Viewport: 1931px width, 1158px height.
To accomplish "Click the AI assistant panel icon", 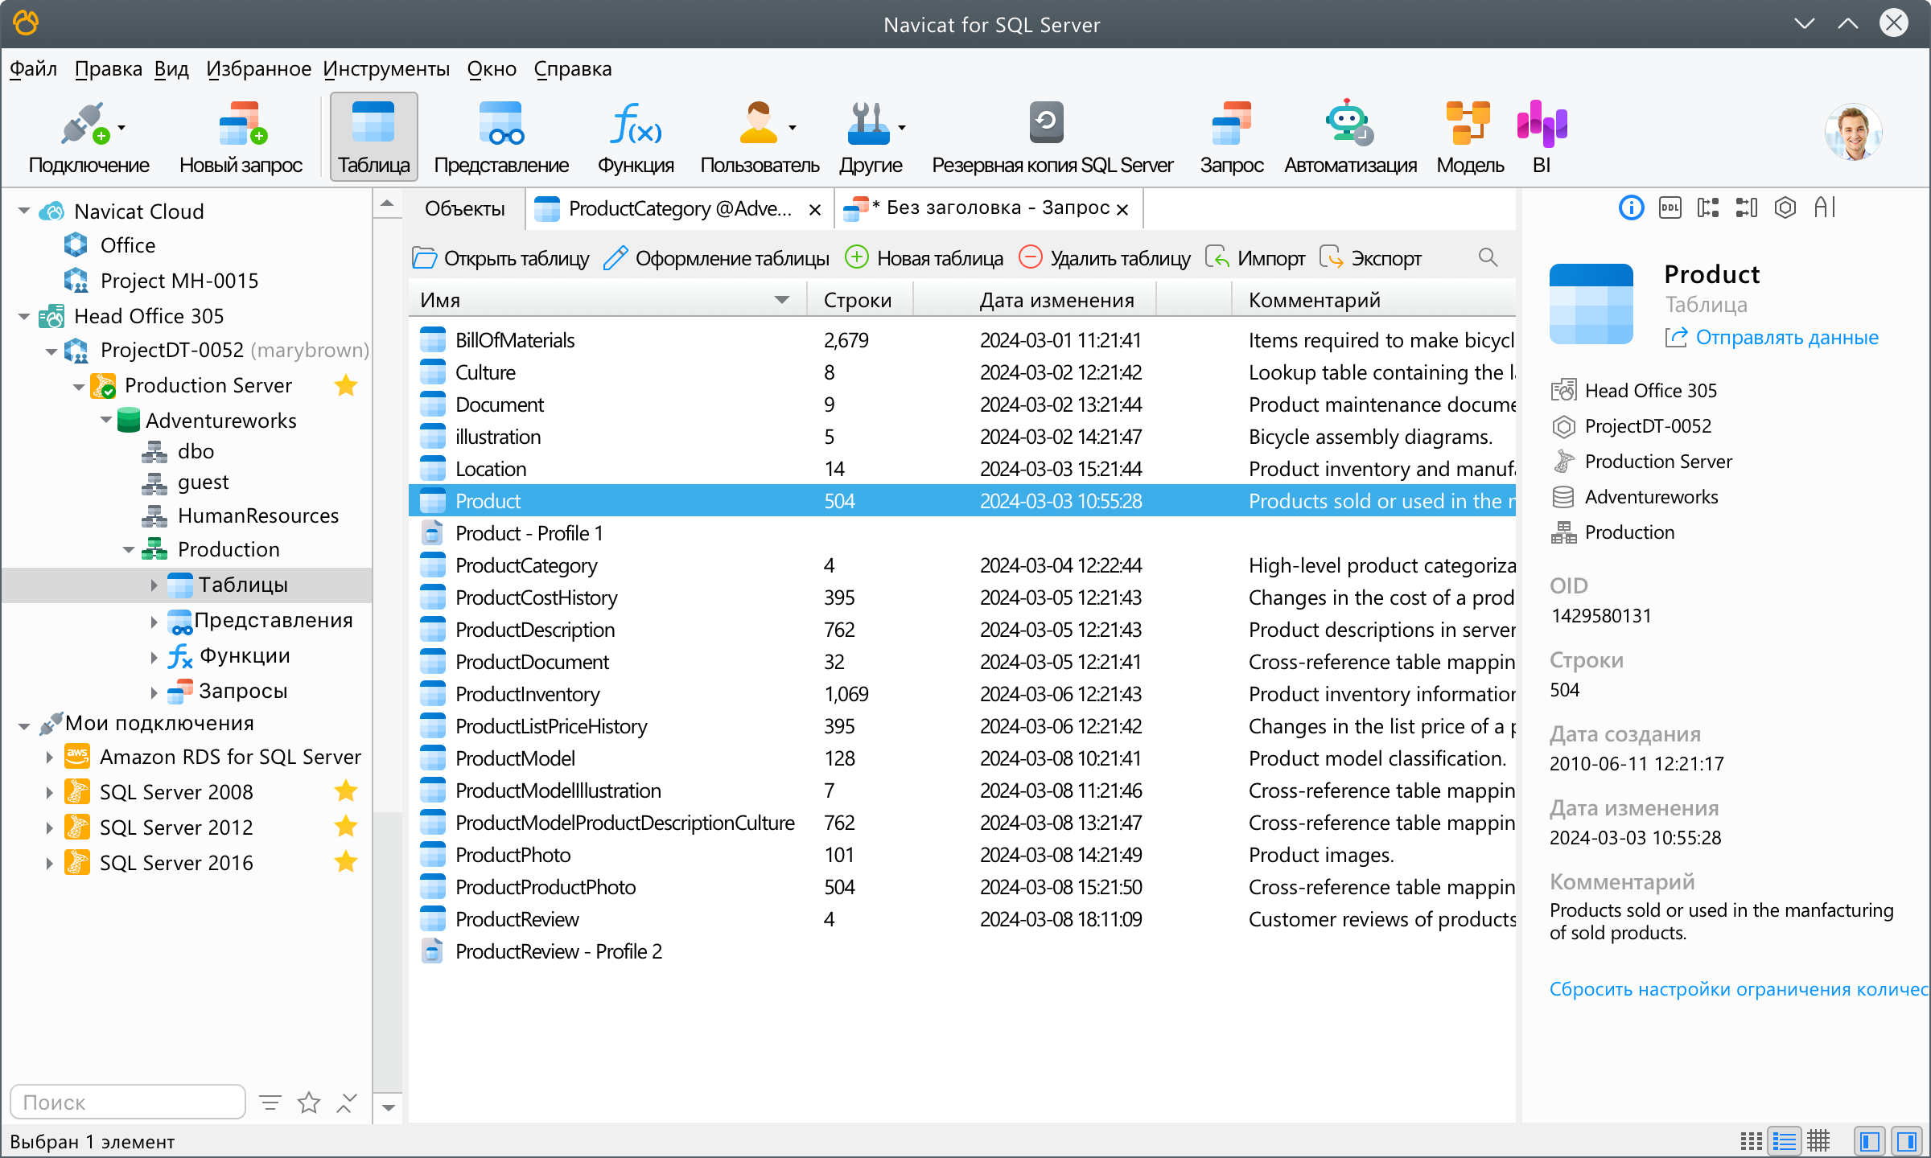I will click(1824, 207).
